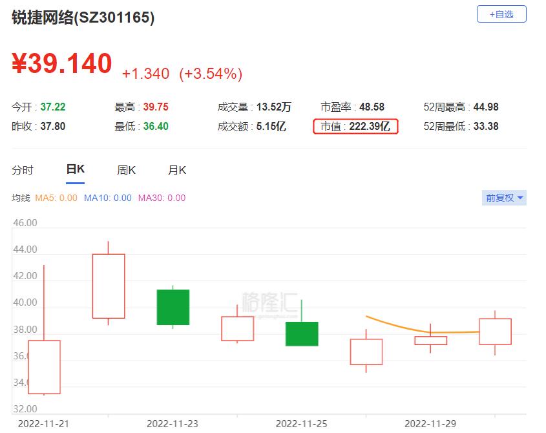Click the 2022-11-25 date axis label
This screenshot has height=433, width=546.
302,424
